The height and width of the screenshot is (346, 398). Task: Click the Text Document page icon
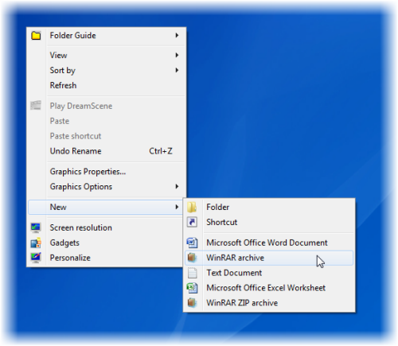point(193,273)
